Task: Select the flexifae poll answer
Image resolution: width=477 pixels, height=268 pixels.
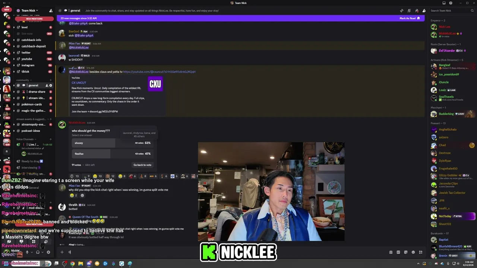Action: point(112,154)
